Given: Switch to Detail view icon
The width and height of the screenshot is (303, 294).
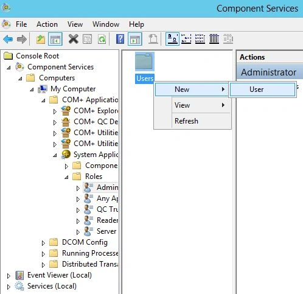Looking at the screenshot, I should click(x=214, y=39).
